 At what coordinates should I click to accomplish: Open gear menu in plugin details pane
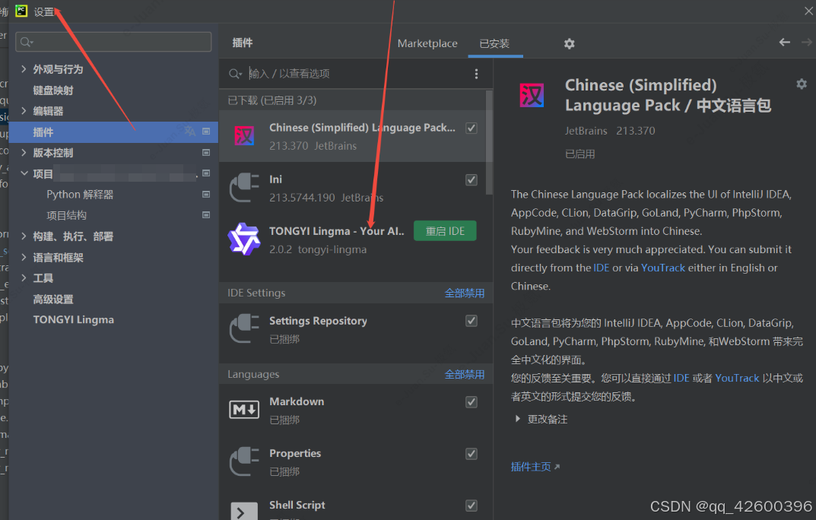coord(802,84)
